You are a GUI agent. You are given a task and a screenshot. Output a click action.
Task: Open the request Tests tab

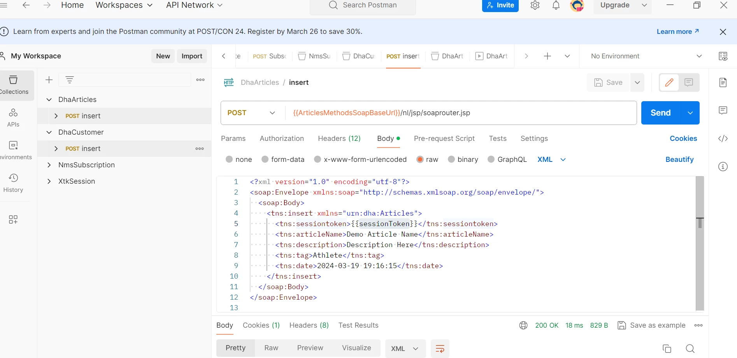pyautogui.click(x=498, y=139)
